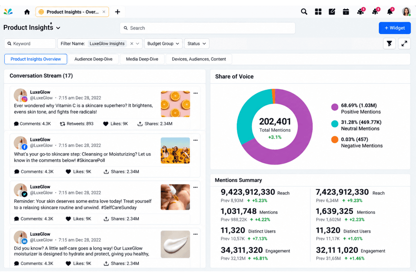Open the orange slices post thumbnail
The image size is (416, 277).
[175, 104]
